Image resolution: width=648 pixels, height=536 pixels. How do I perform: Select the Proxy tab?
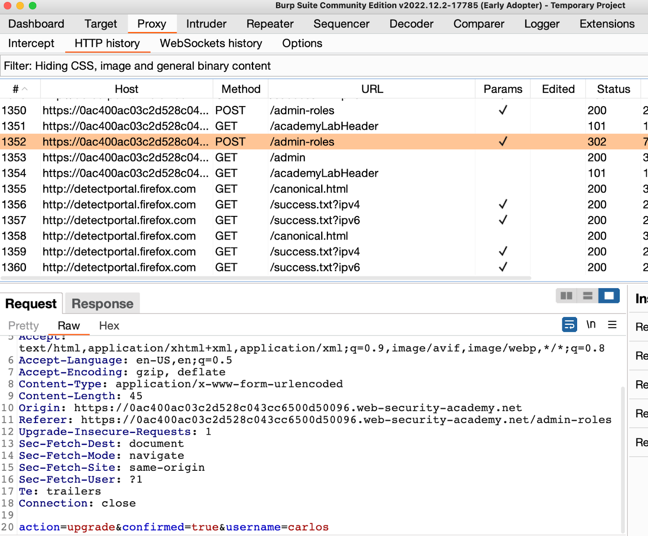(152, 24)
